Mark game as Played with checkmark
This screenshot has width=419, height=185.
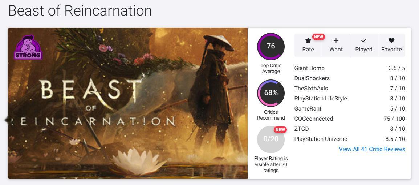coord(364,45)
